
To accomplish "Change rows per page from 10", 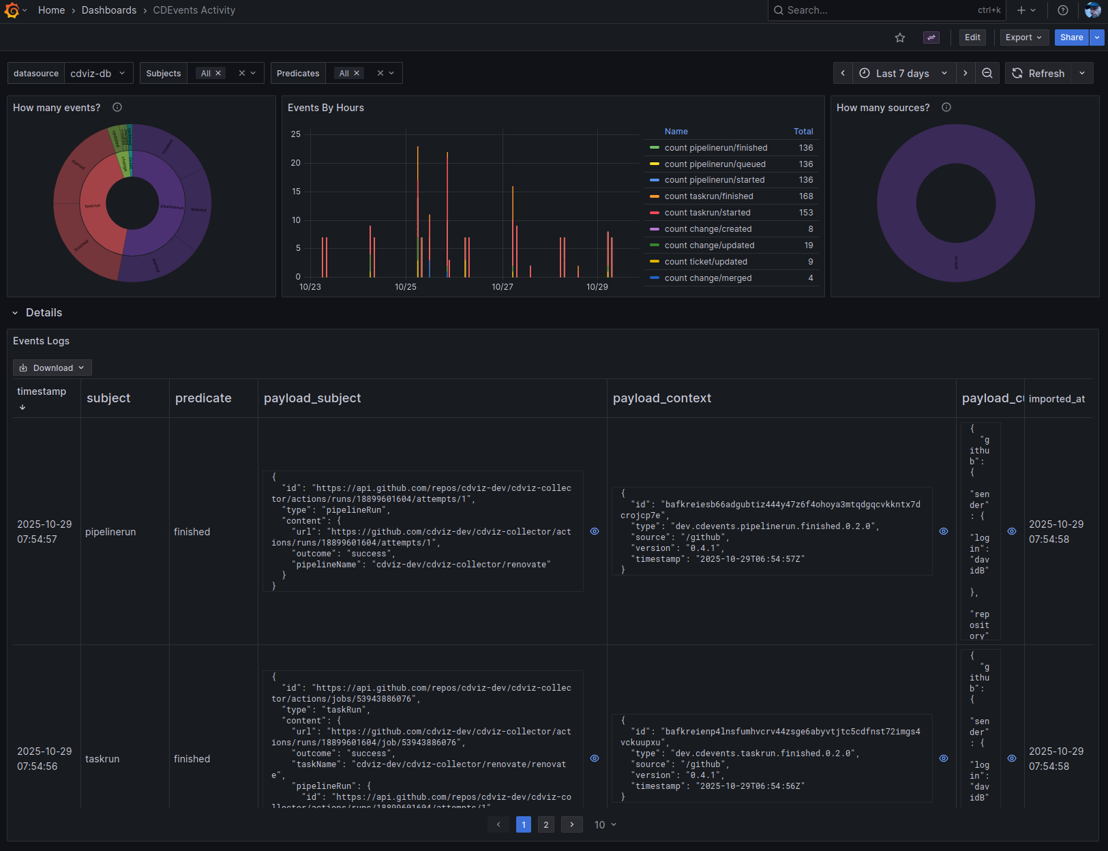I will point(605,824).
